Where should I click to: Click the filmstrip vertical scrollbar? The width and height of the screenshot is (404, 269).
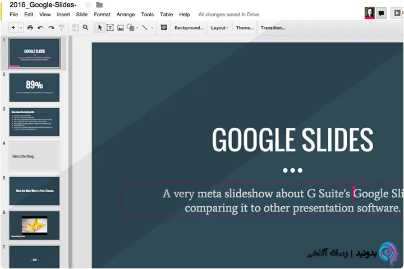70,152
